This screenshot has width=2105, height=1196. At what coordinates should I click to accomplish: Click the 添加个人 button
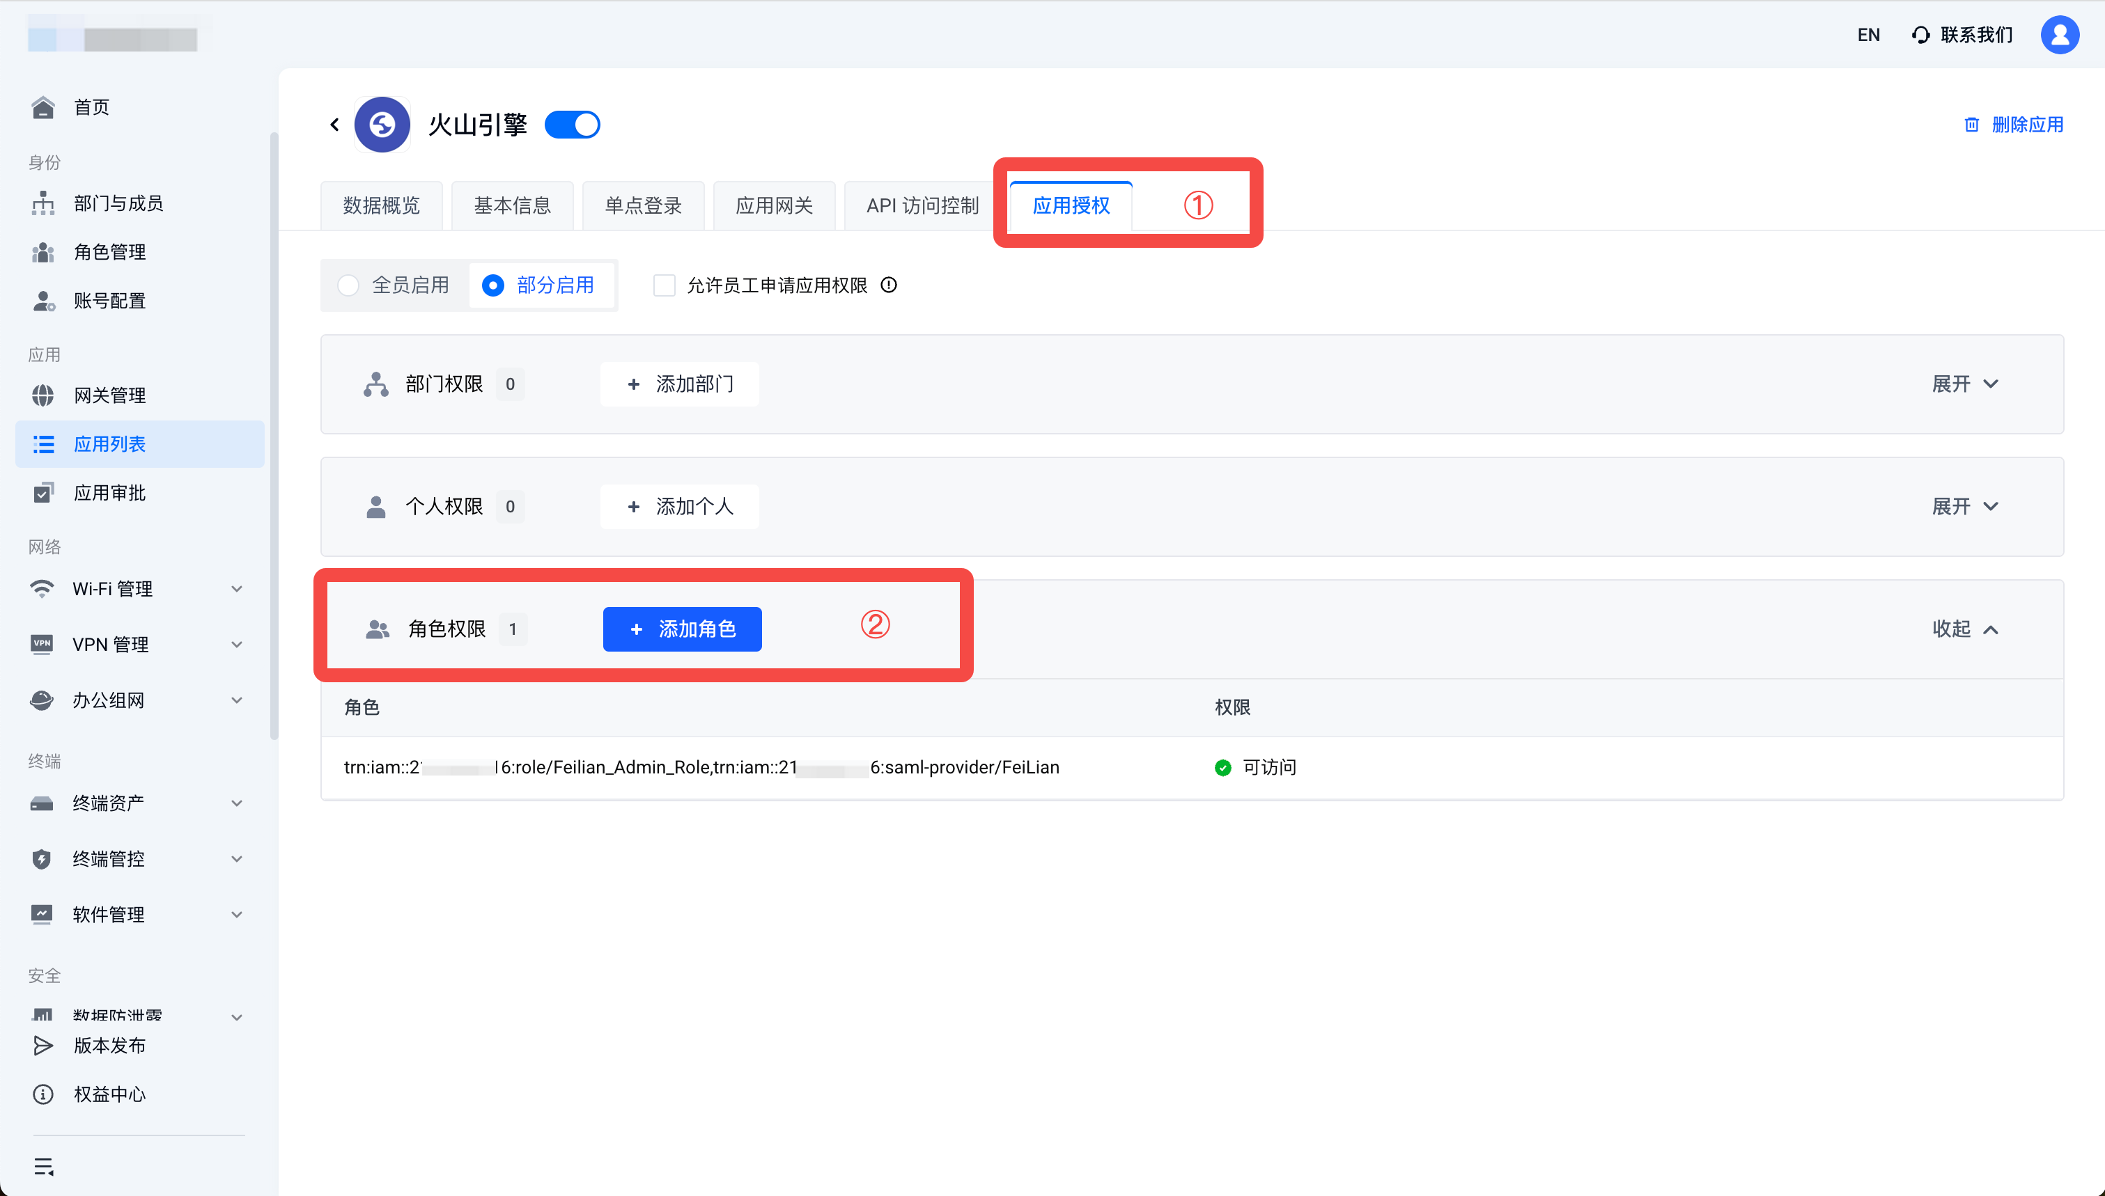[679, 507]
